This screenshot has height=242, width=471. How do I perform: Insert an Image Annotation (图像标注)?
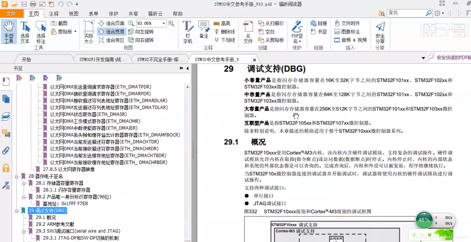click(x=347, y=32)
